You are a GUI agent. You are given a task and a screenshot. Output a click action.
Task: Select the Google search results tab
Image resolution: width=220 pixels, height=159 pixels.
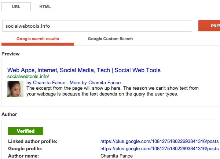[x=38, y=39]
